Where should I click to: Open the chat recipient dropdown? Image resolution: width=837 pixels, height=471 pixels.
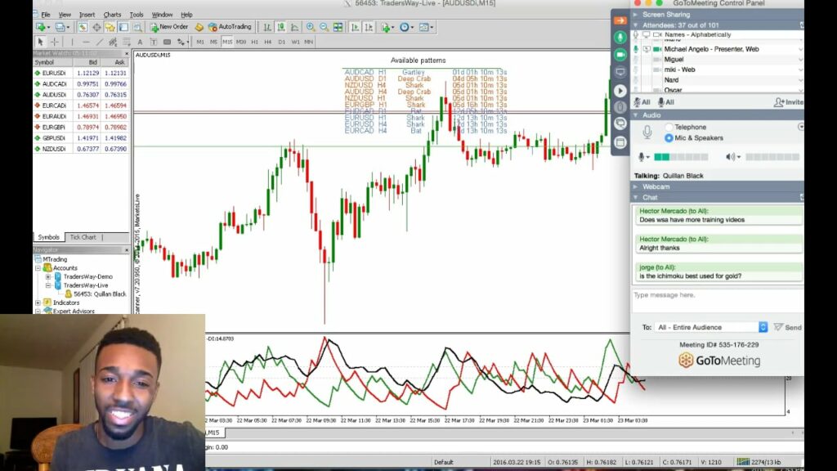(x=712, y=327)
